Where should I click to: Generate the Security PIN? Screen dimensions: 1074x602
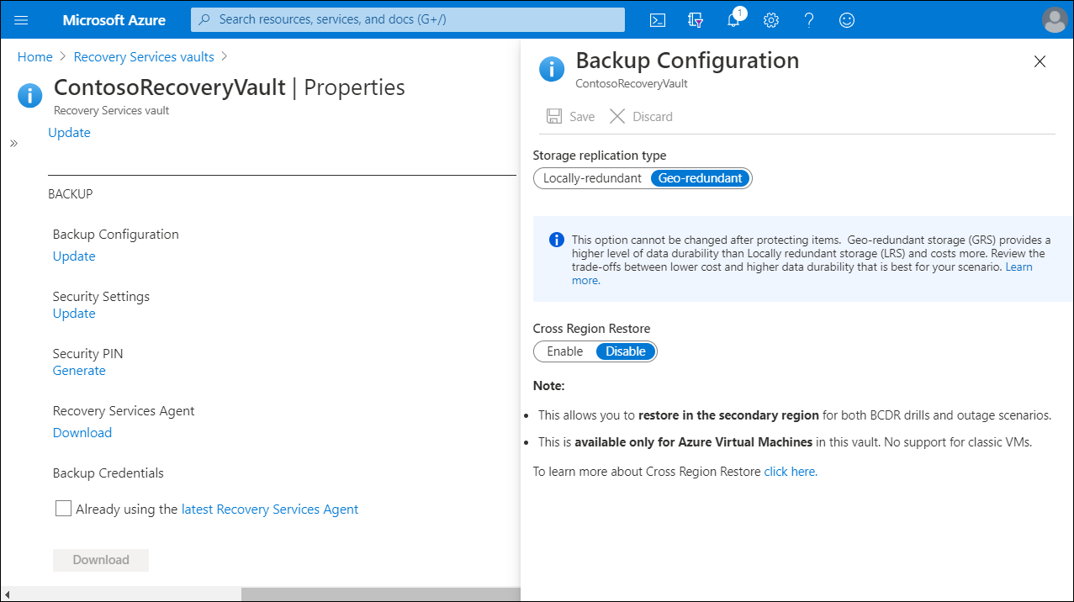[x=79, y=371]
